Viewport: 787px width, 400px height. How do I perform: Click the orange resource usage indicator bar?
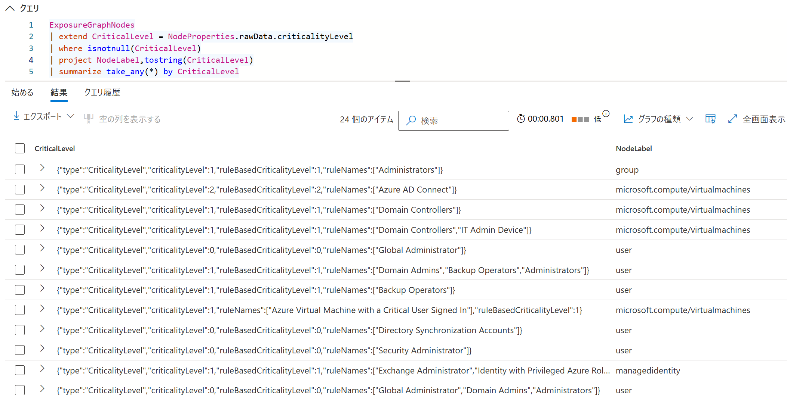click(x=574, y=119)
